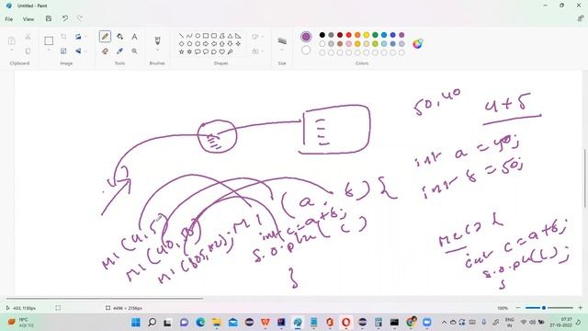Open Opera browser from the taskbar

345,322
